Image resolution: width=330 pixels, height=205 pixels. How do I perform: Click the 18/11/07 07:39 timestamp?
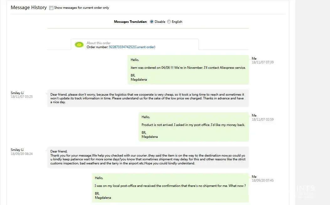coord(263,62)
